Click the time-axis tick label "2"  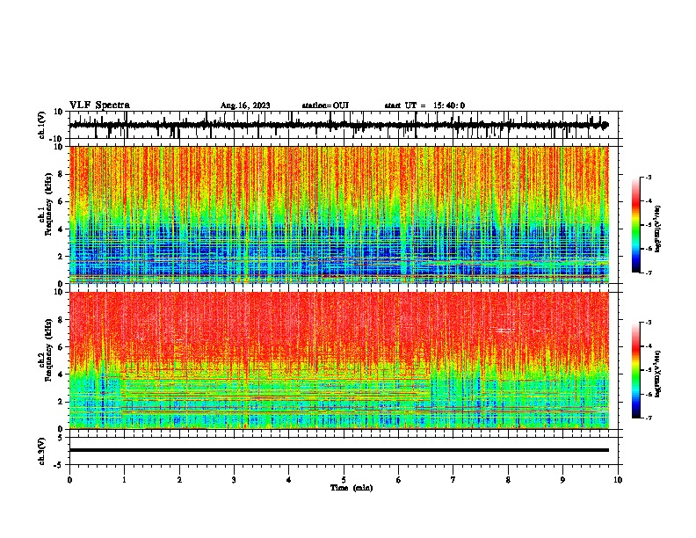click(x=179, y=480)
